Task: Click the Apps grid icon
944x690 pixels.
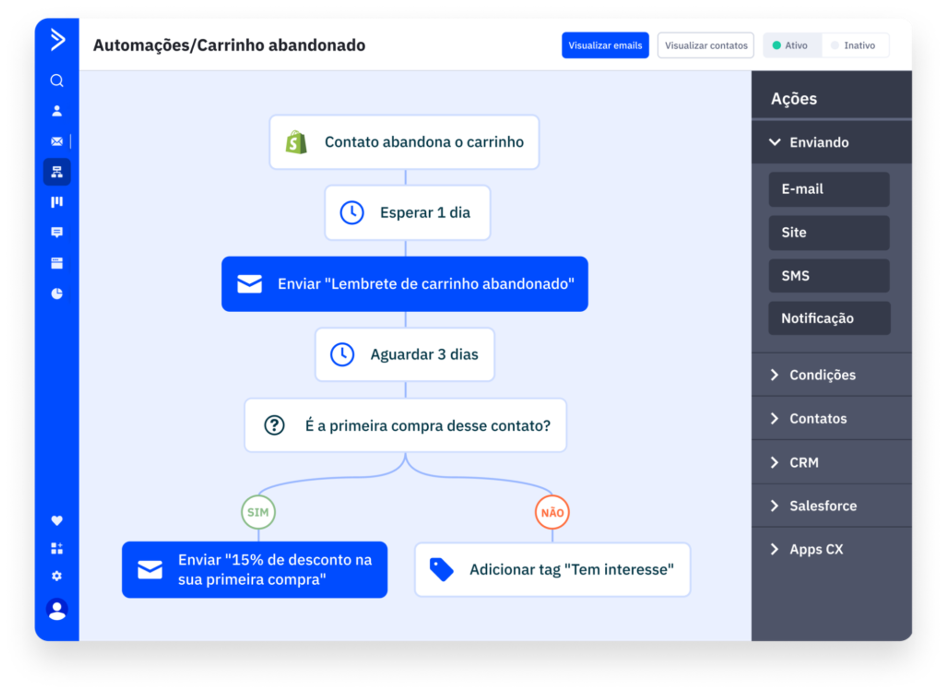Action: pos(57,548)
